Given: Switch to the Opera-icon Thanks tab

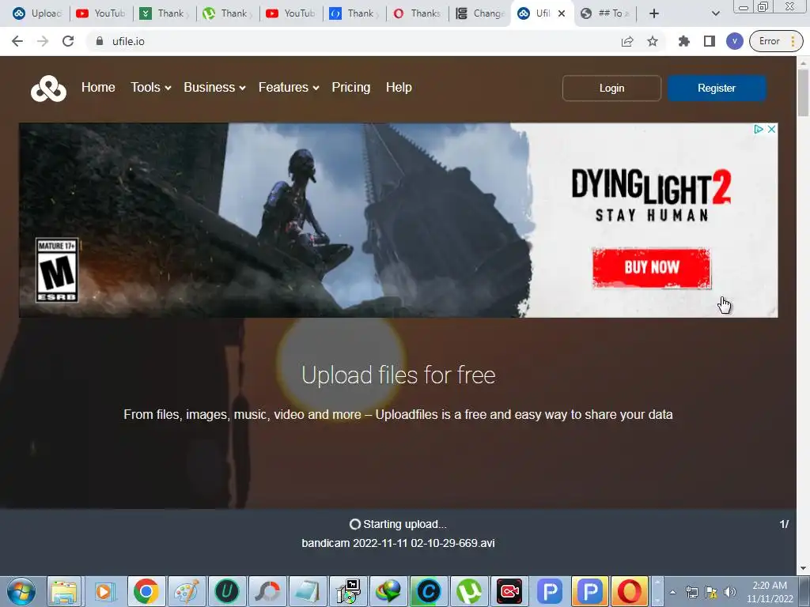Looking at the screenshot, I should [417, 13].
